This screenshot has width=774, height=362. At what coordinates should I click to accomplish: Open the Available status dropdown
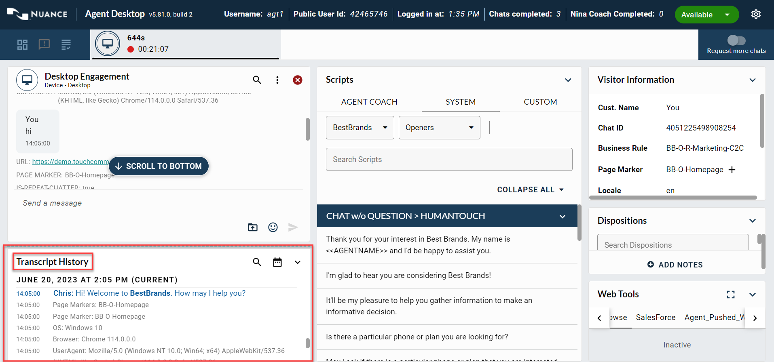click(x=727, y=15)
